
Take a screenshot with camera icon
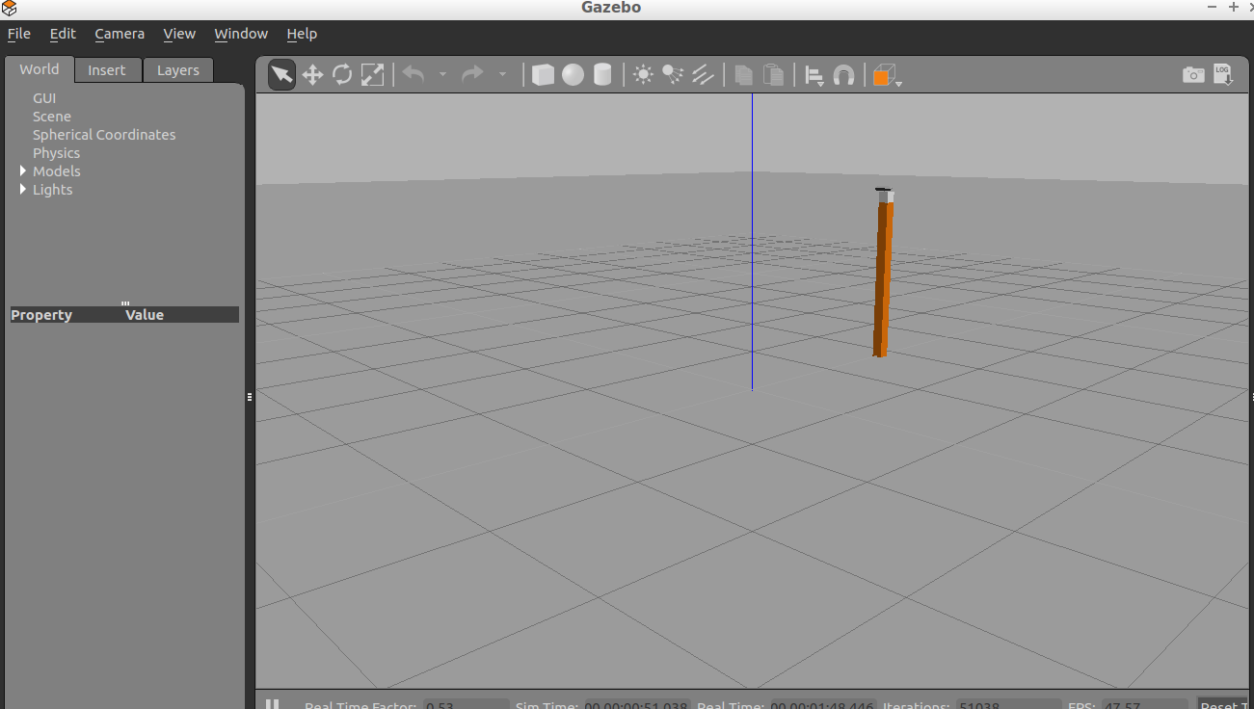pyautogui.click(x=1193, y=75)
